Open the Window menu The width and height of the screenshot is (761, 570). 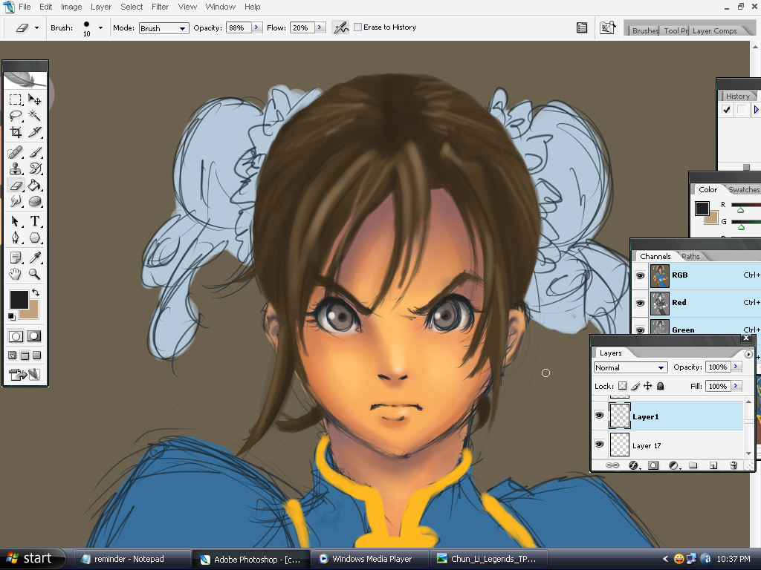point(220,7)
